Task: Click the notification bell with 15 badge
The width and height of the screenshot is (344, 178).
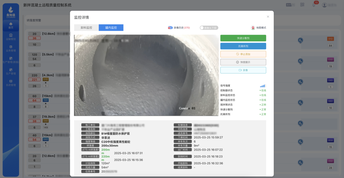Action: 314,5
